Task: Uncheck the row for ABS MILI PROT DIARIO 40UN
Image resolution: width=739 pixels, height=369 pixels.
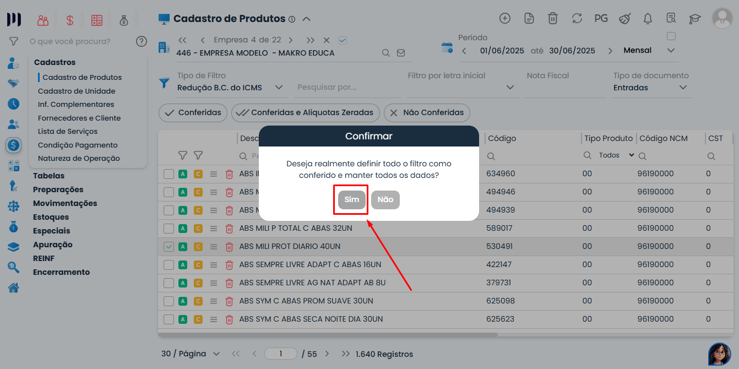Action: pyautogui.click(x=169, y=246)
